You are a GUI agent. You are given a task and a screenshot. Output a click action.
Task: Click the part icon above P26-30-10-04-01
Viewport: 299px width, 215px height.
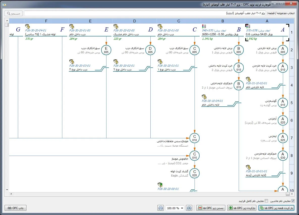[204, 97]
